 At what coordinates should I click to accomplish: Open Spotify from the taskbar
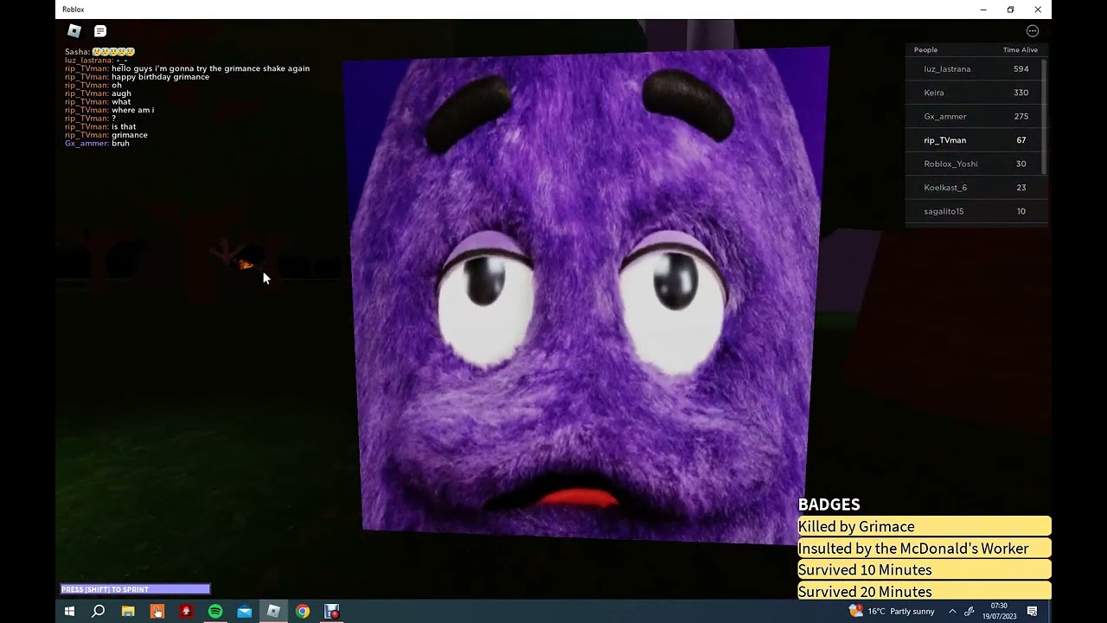point(215,612)
